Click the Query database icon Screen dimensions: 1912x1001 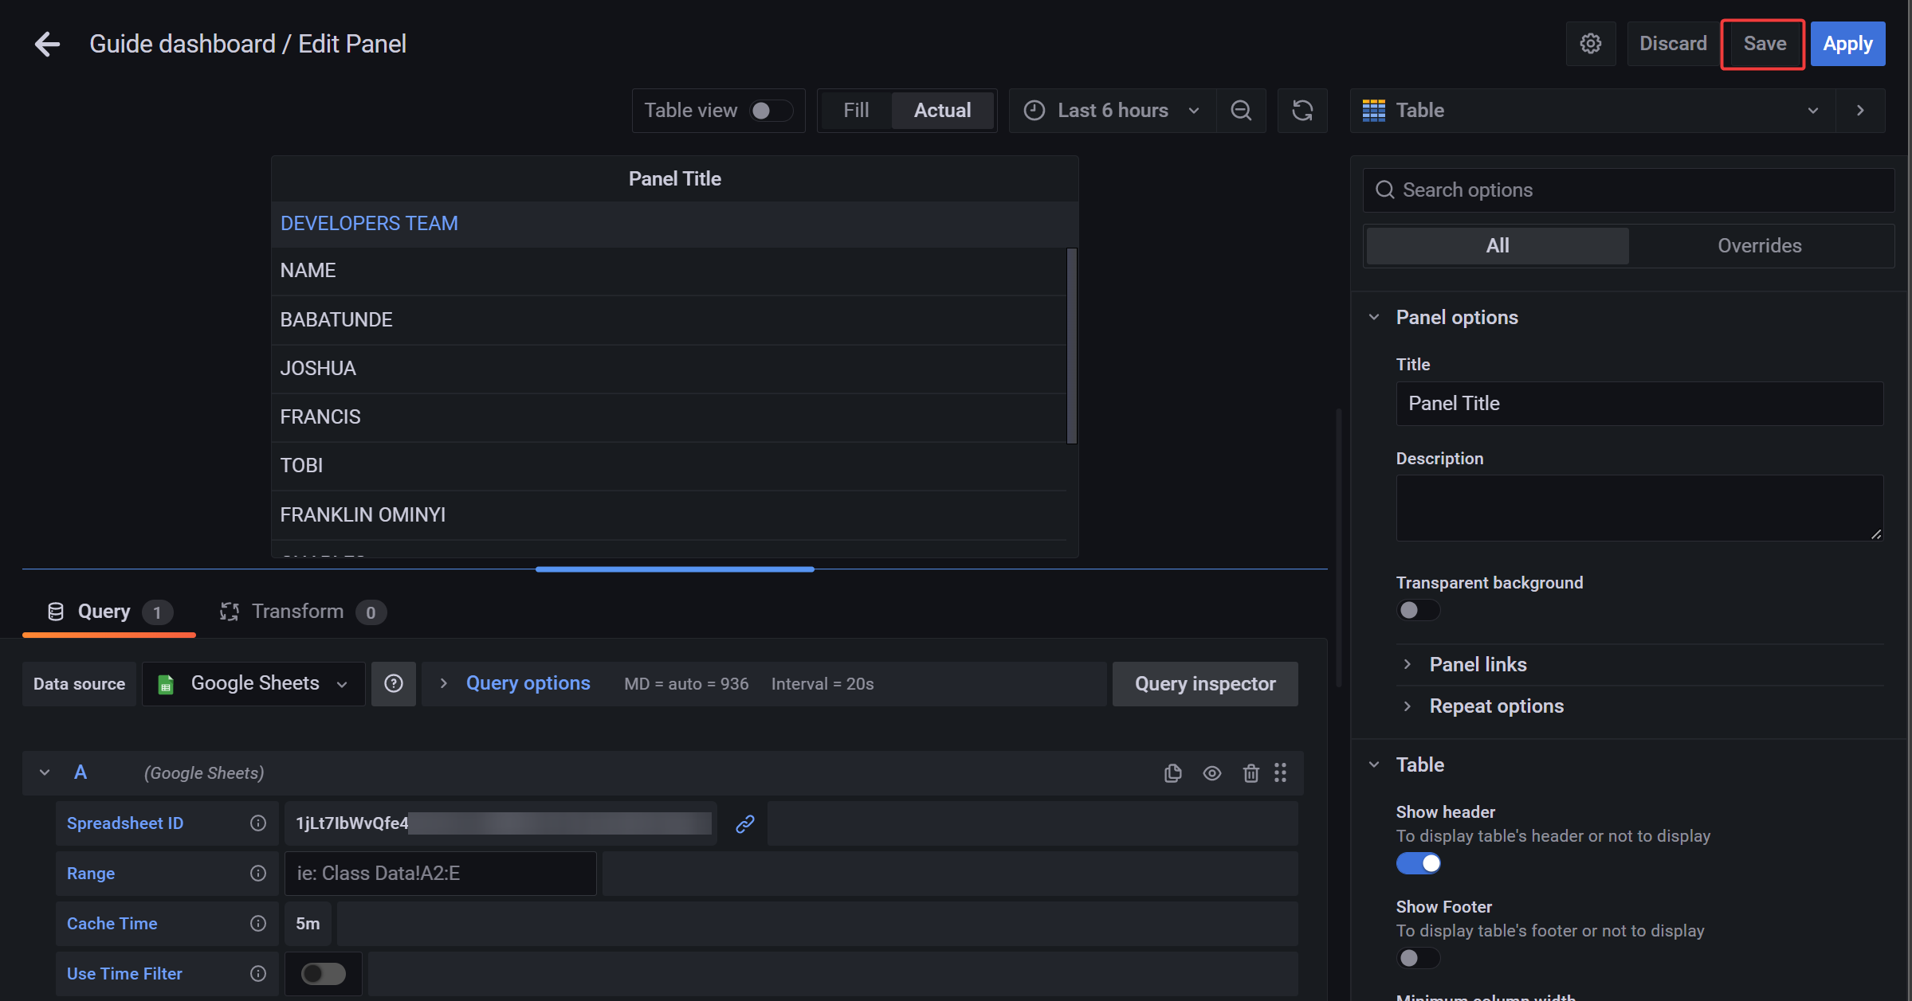(55, 612)
